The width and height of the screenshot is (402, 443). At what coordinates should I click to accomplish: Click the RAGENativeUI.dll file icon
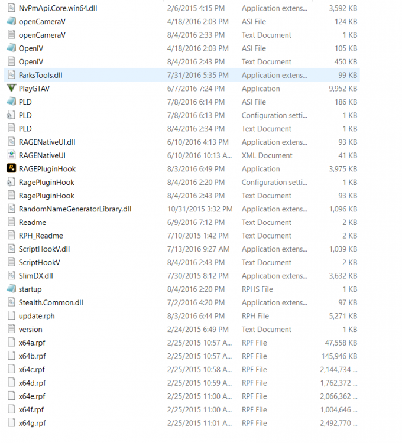[11, 142]
